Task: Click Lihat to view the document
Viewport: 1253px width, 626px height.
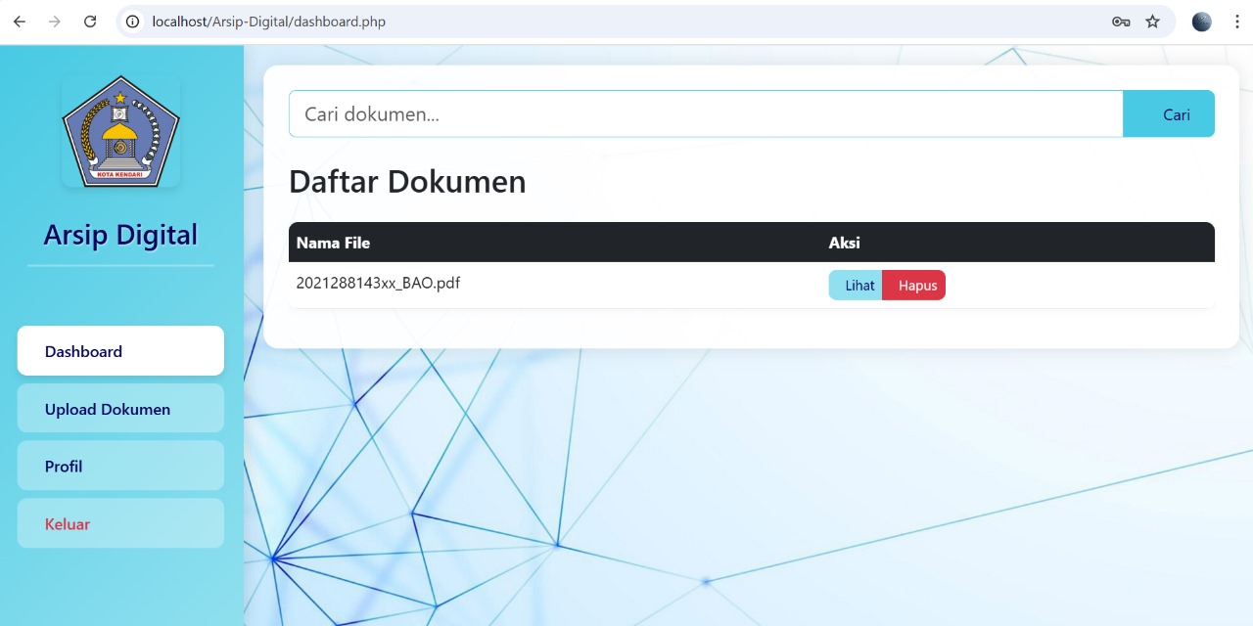Action: 858,285
